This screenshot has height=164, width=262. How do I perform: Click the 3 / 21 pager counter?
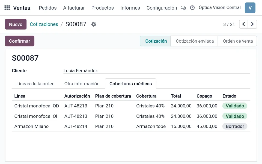(229, 24)
